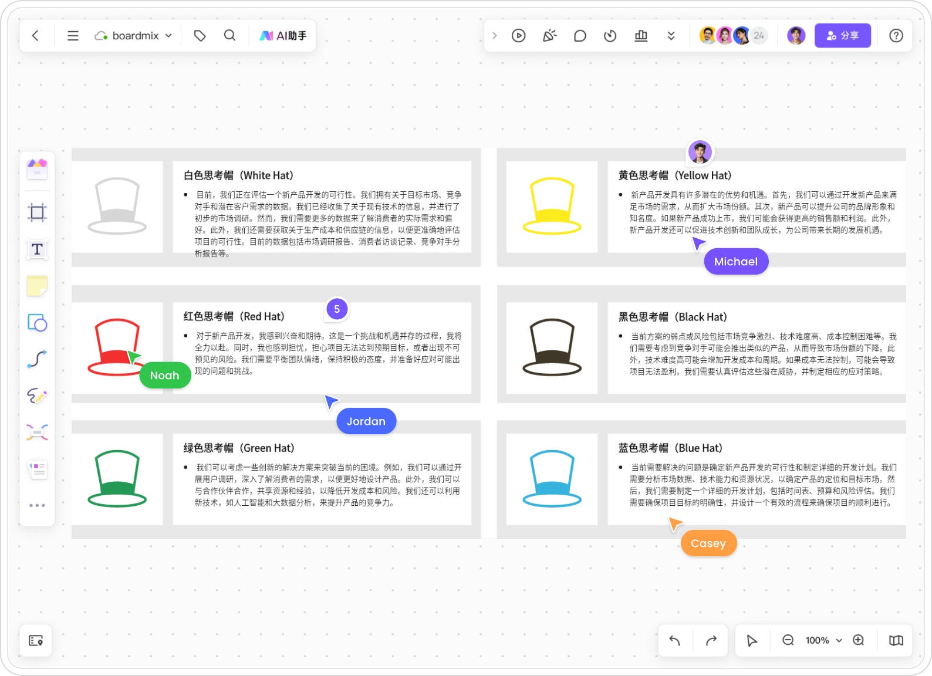The width and height of the screenshot is (932, 676).
Task: Click the 白色思考帽 (White Hat) heading
Action: [x=238, y=175]
